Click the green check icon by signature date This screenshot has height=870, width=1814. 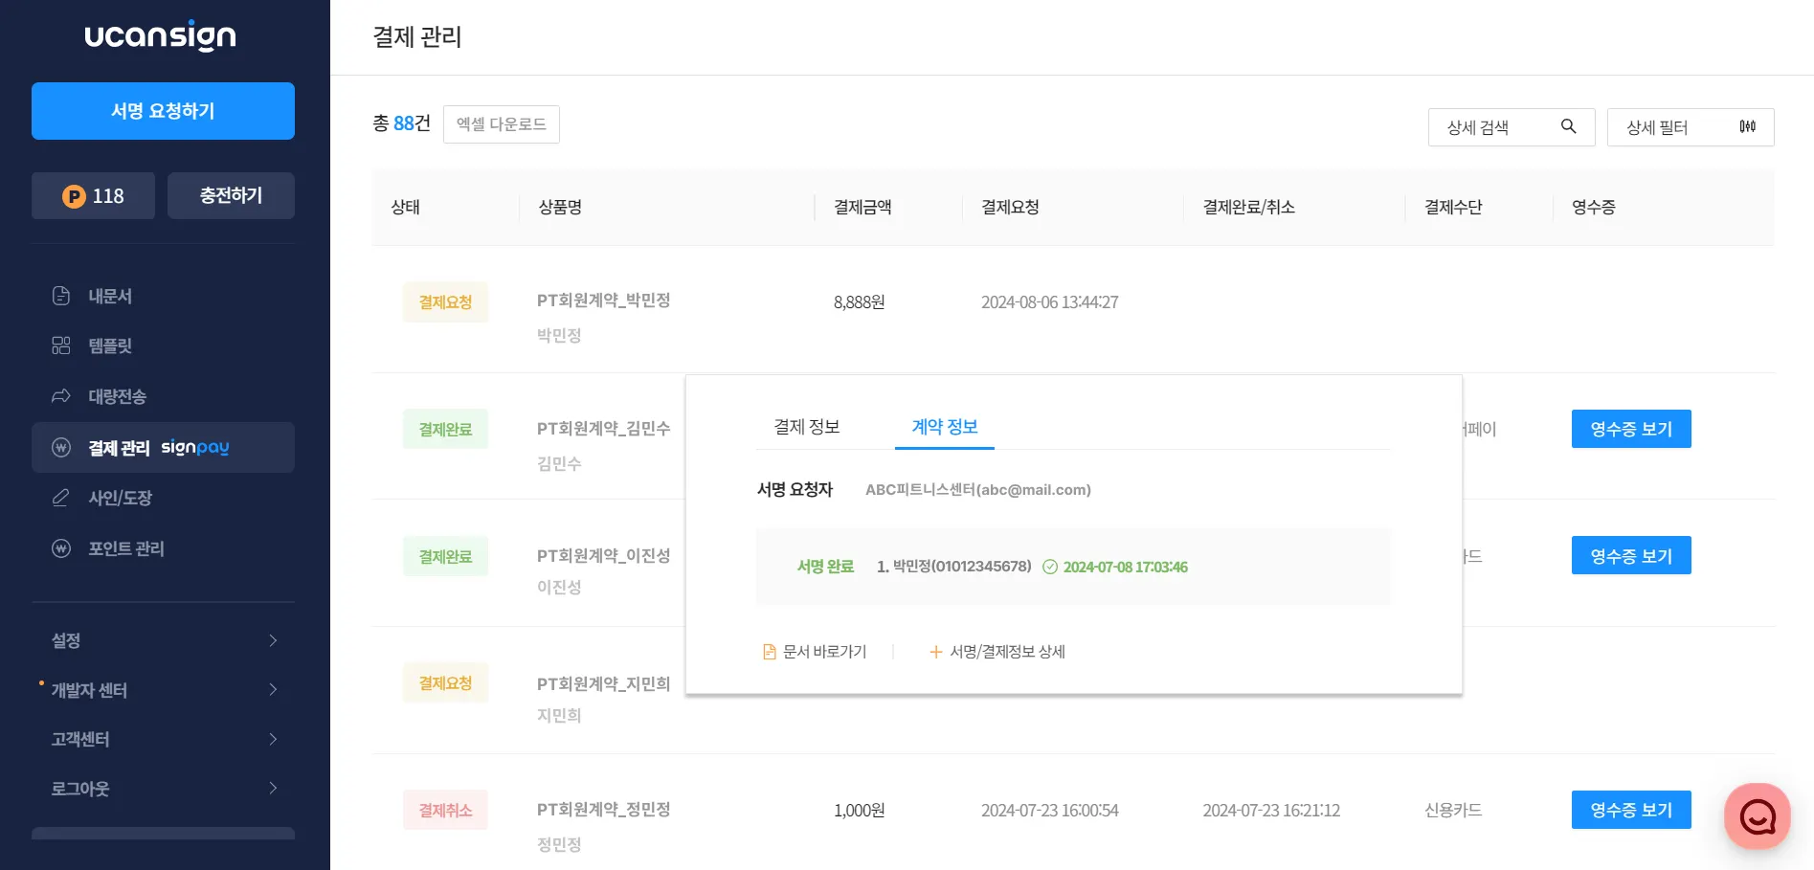tap(1050, 567)
